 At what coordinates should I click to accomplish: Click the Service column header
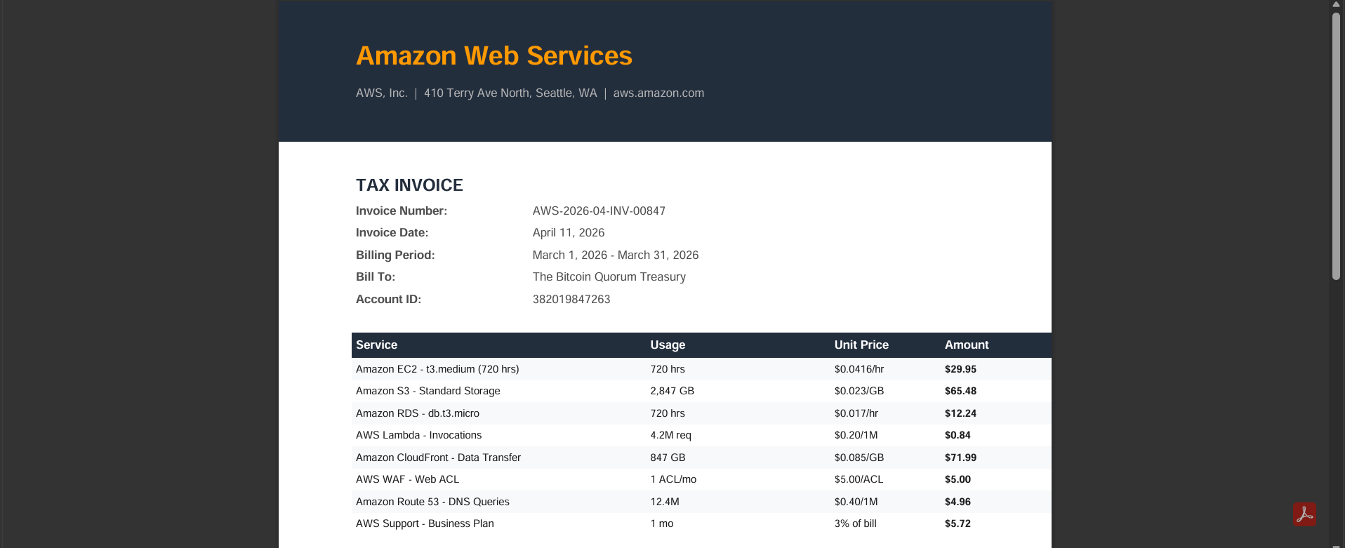(376, 345)
